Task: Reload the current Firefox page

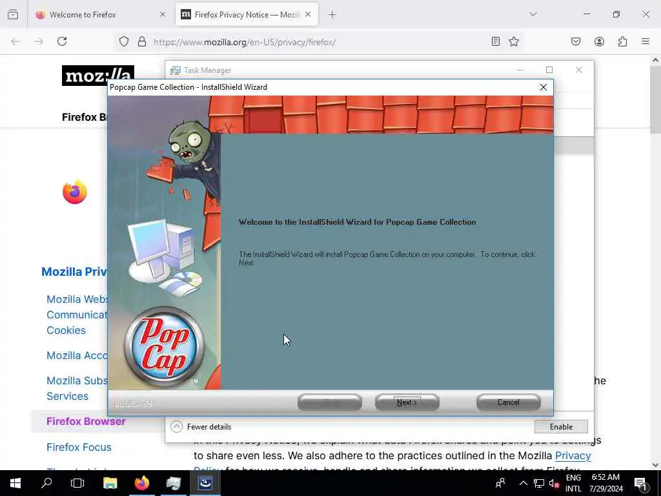Action: tap(62, 41)
